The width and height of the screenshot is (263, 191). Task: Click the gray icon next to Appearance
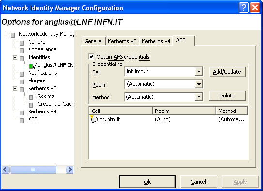[22, 51]
